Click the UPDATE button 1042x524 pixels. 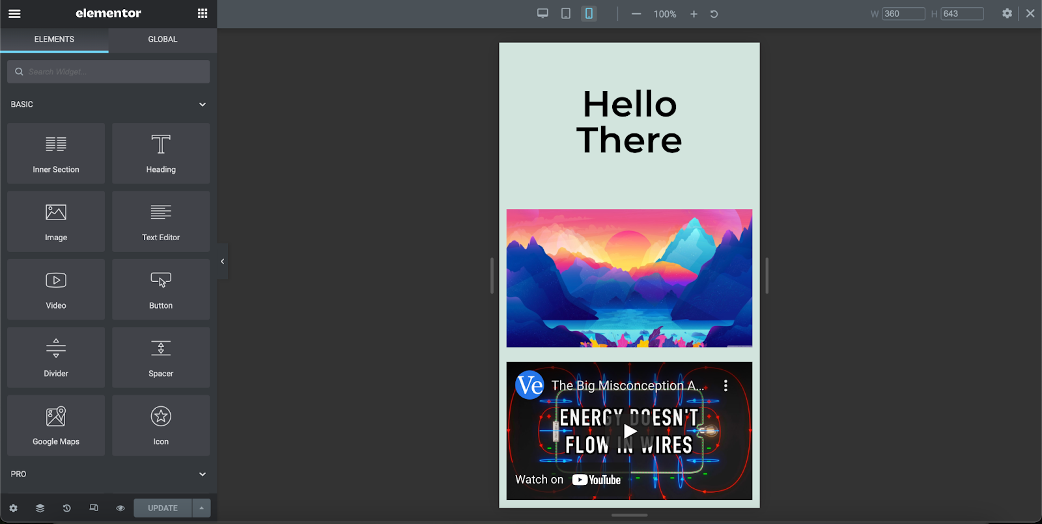coord(163,508)
